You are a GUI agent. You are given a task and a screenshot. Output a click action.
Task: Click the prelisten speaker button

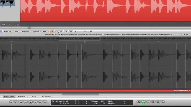(x=66, y=32)
